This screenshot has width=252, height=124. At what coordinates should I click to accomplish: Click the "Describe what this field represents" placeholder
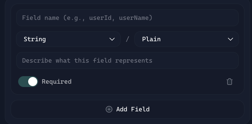coord(87,60)
